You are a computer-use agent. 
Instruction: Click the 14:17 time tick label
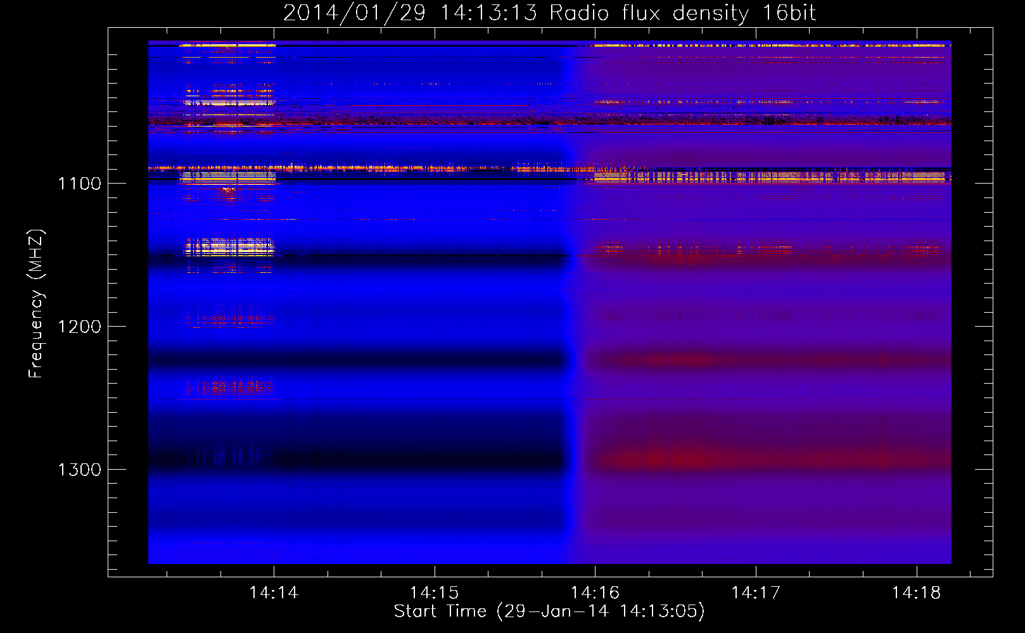(x=756, y=592)
